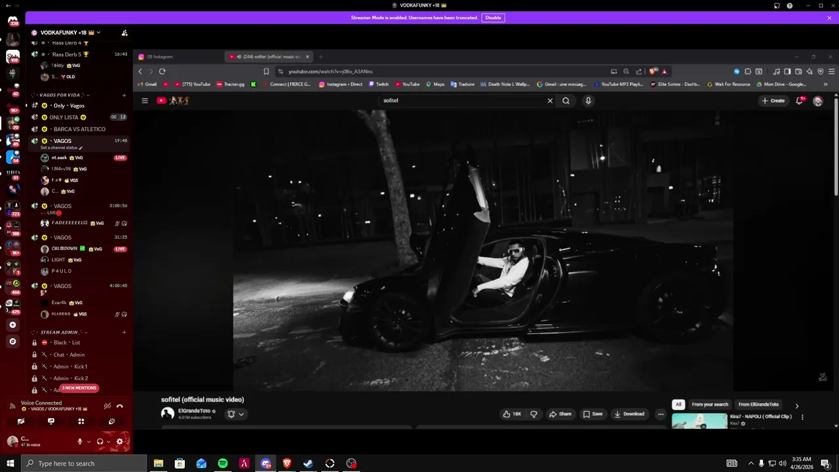Screen dimensions: 839x472
Task: Open options for Kira7 NAPOLI video
Action: [x=802, y=417]
